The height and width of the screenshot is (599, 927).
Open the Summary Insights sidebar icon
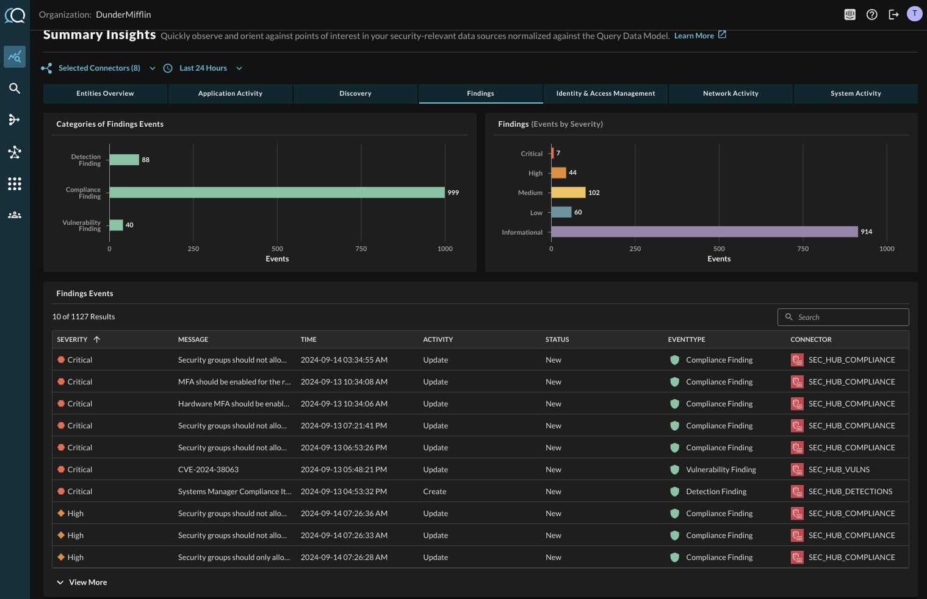coord(15,57)
